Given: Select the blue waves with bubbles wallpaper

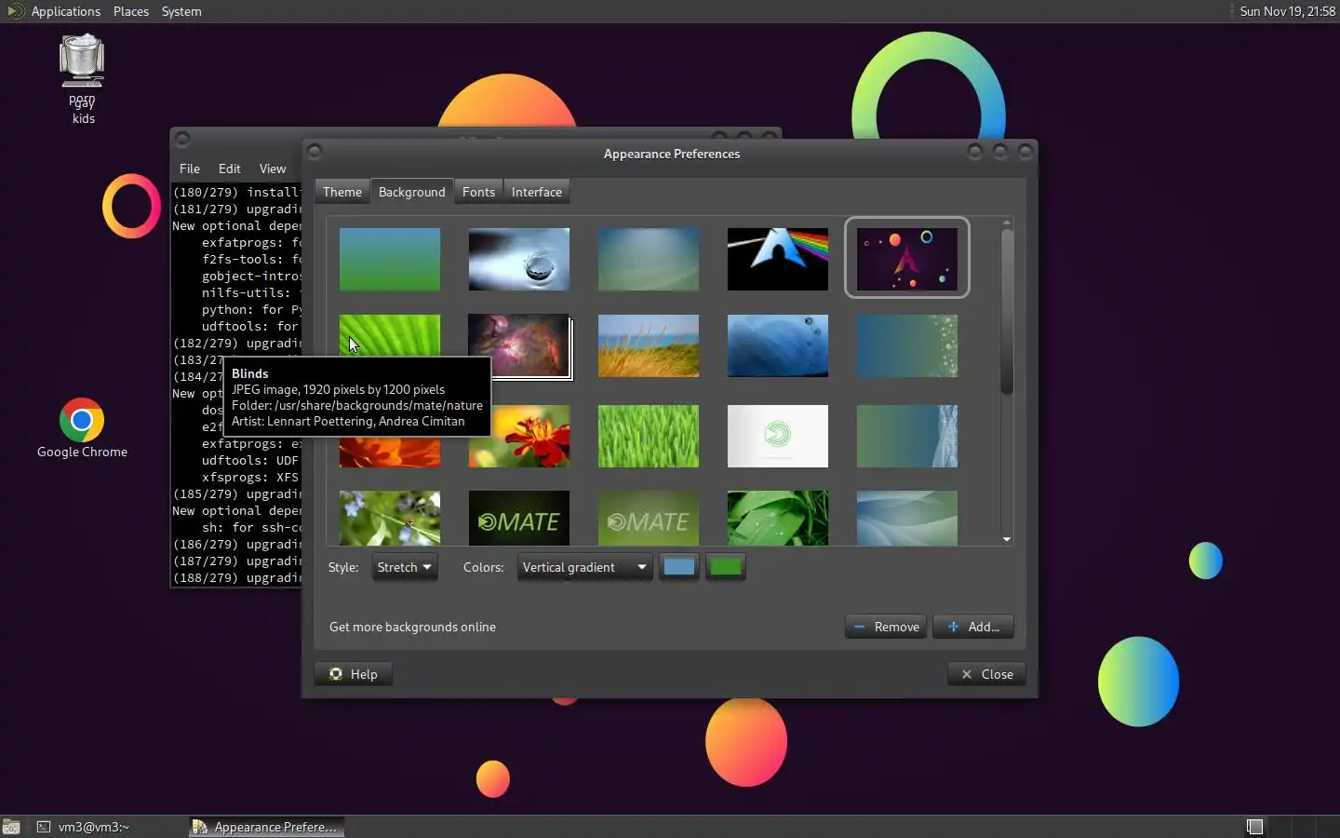Looking at the screenshot, I should [778, 345].
